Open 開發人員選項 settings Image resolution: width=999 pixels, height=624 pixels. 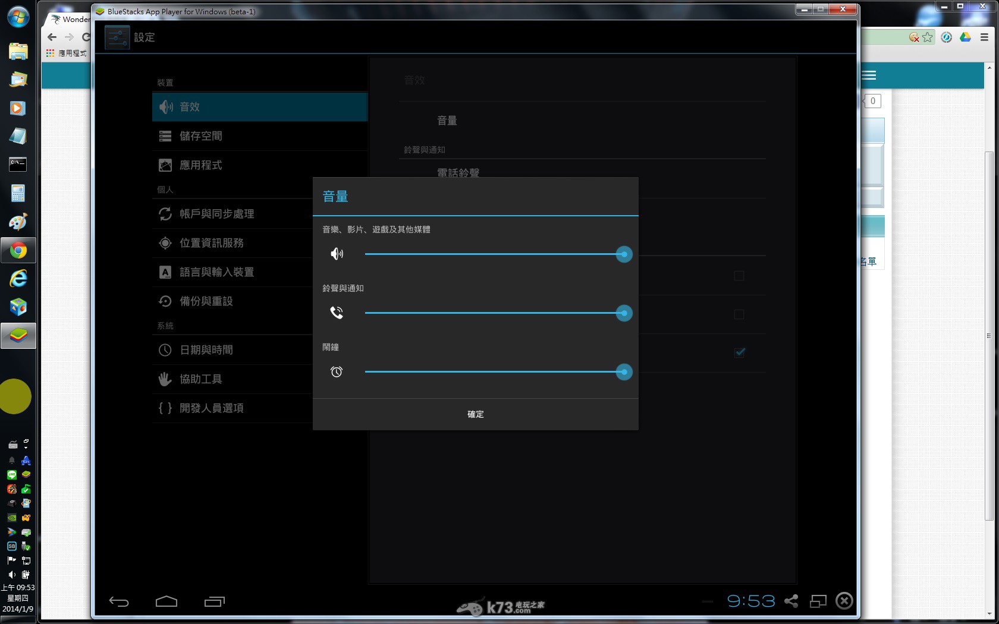[233, 408]
